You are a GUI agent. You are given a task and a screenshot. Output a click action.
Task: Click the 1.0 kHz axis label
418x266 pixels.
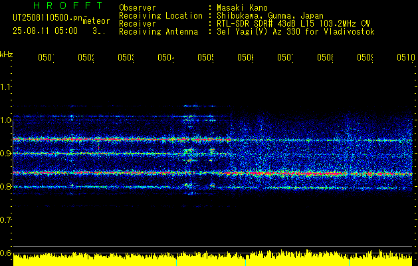pos(5,120)
